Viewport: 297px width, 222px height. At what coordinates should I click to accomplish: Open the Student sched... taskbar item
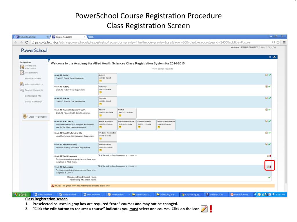coord(69,195)
